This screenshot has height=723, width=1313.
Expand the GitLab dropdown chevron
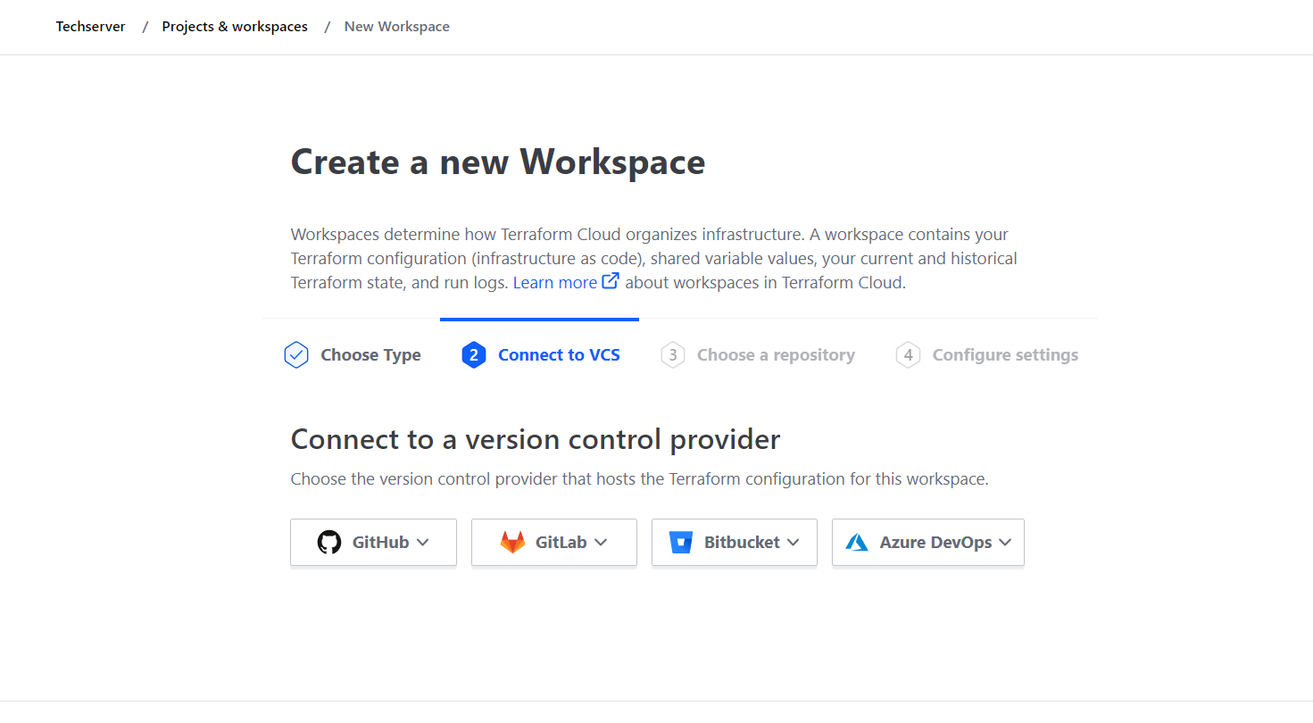[601, 542]
